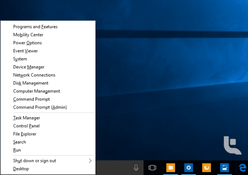Open the Settings gear taskbar icon
This screenshot has width=248, height=175.
point(189,168)
